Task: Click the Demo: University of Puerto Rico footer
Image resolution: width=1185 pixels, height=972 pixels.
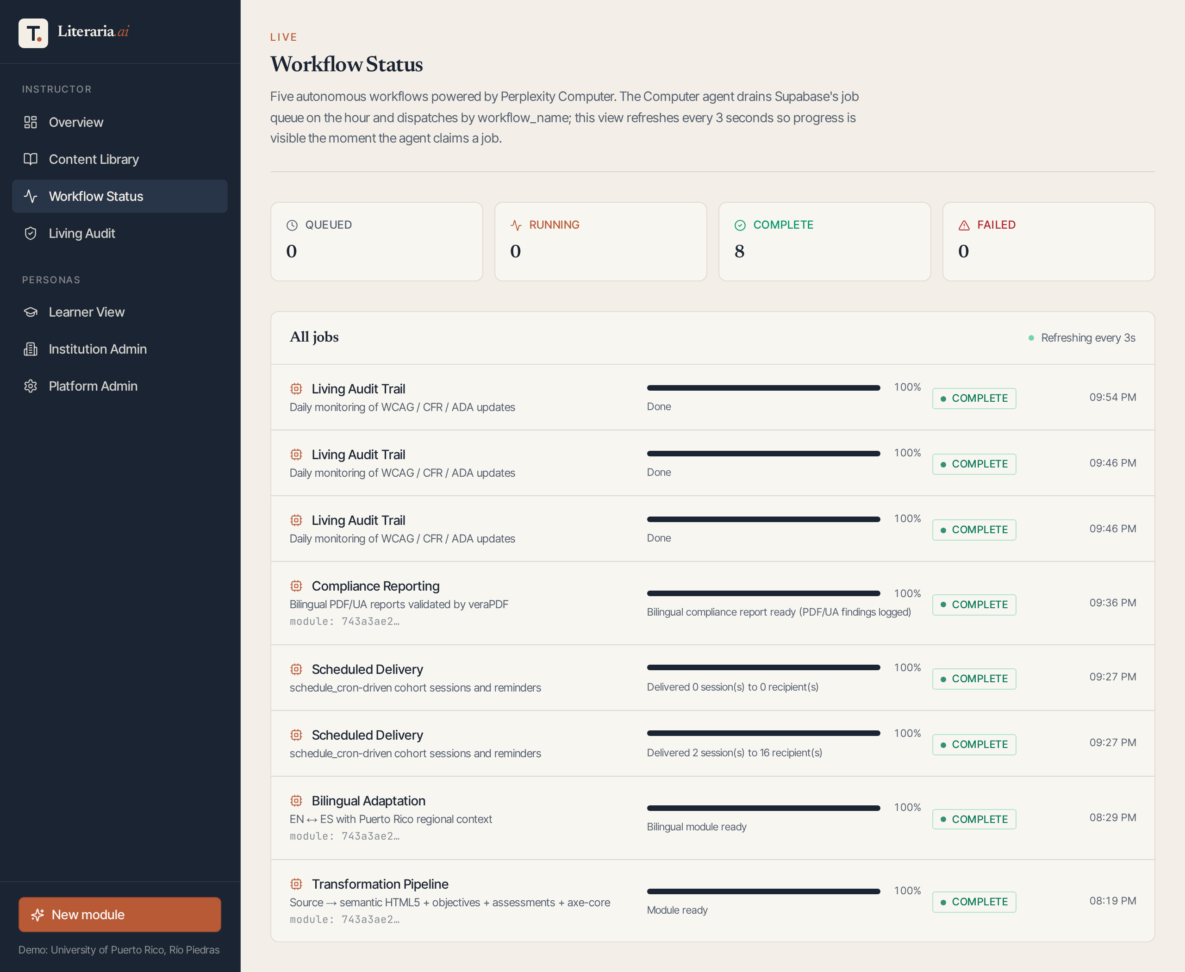Action: [x=118, y=950]
